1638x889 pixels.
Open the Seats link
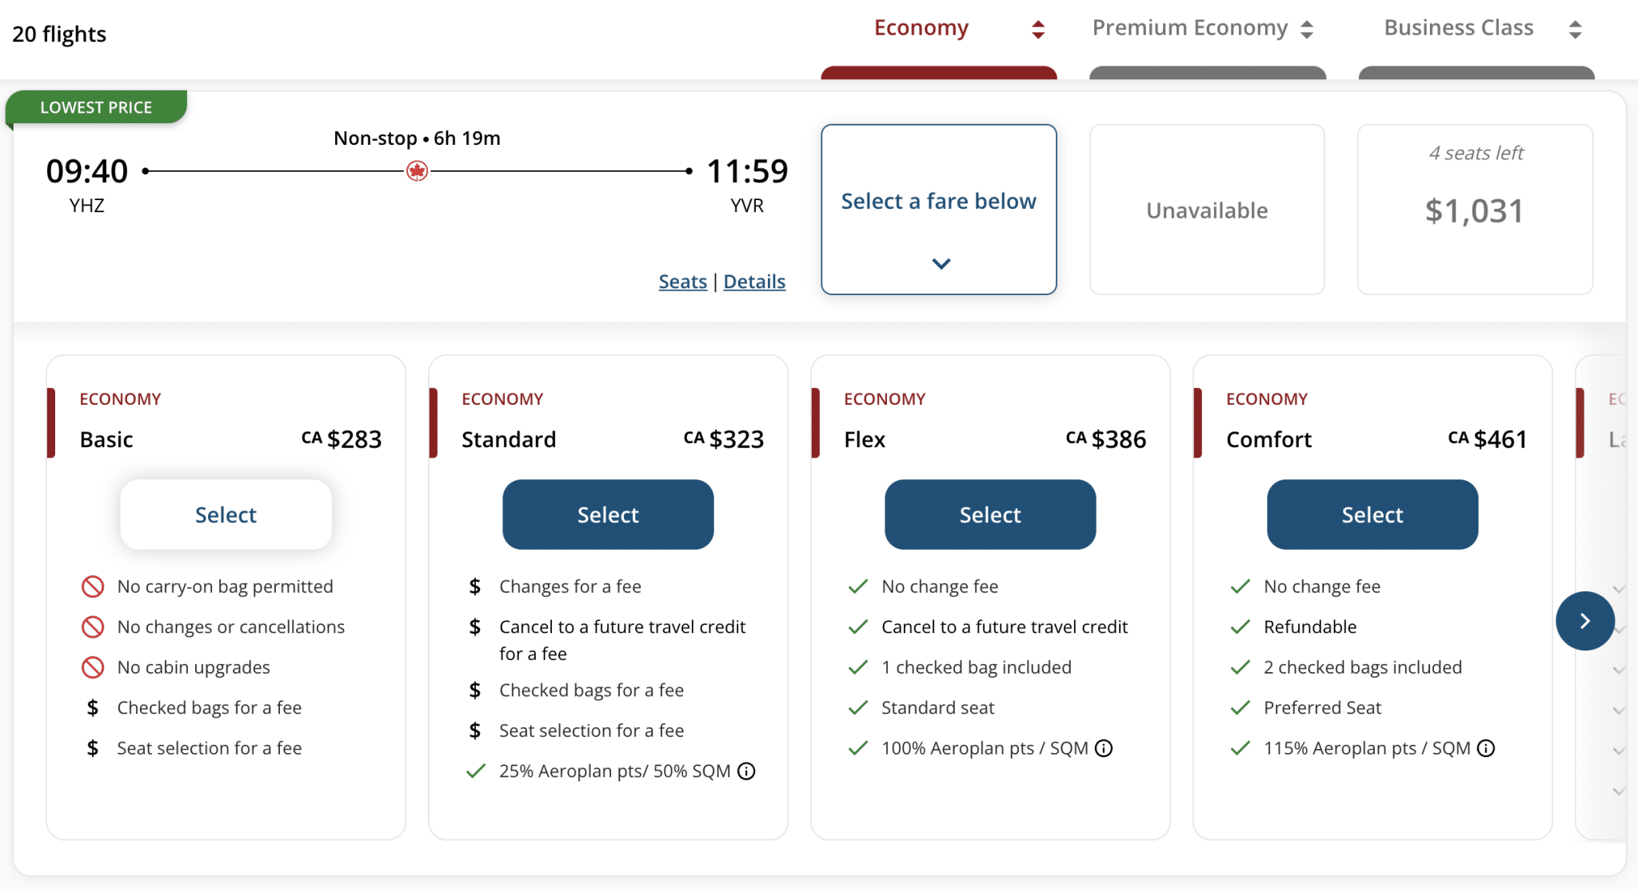tap(682, 282)
